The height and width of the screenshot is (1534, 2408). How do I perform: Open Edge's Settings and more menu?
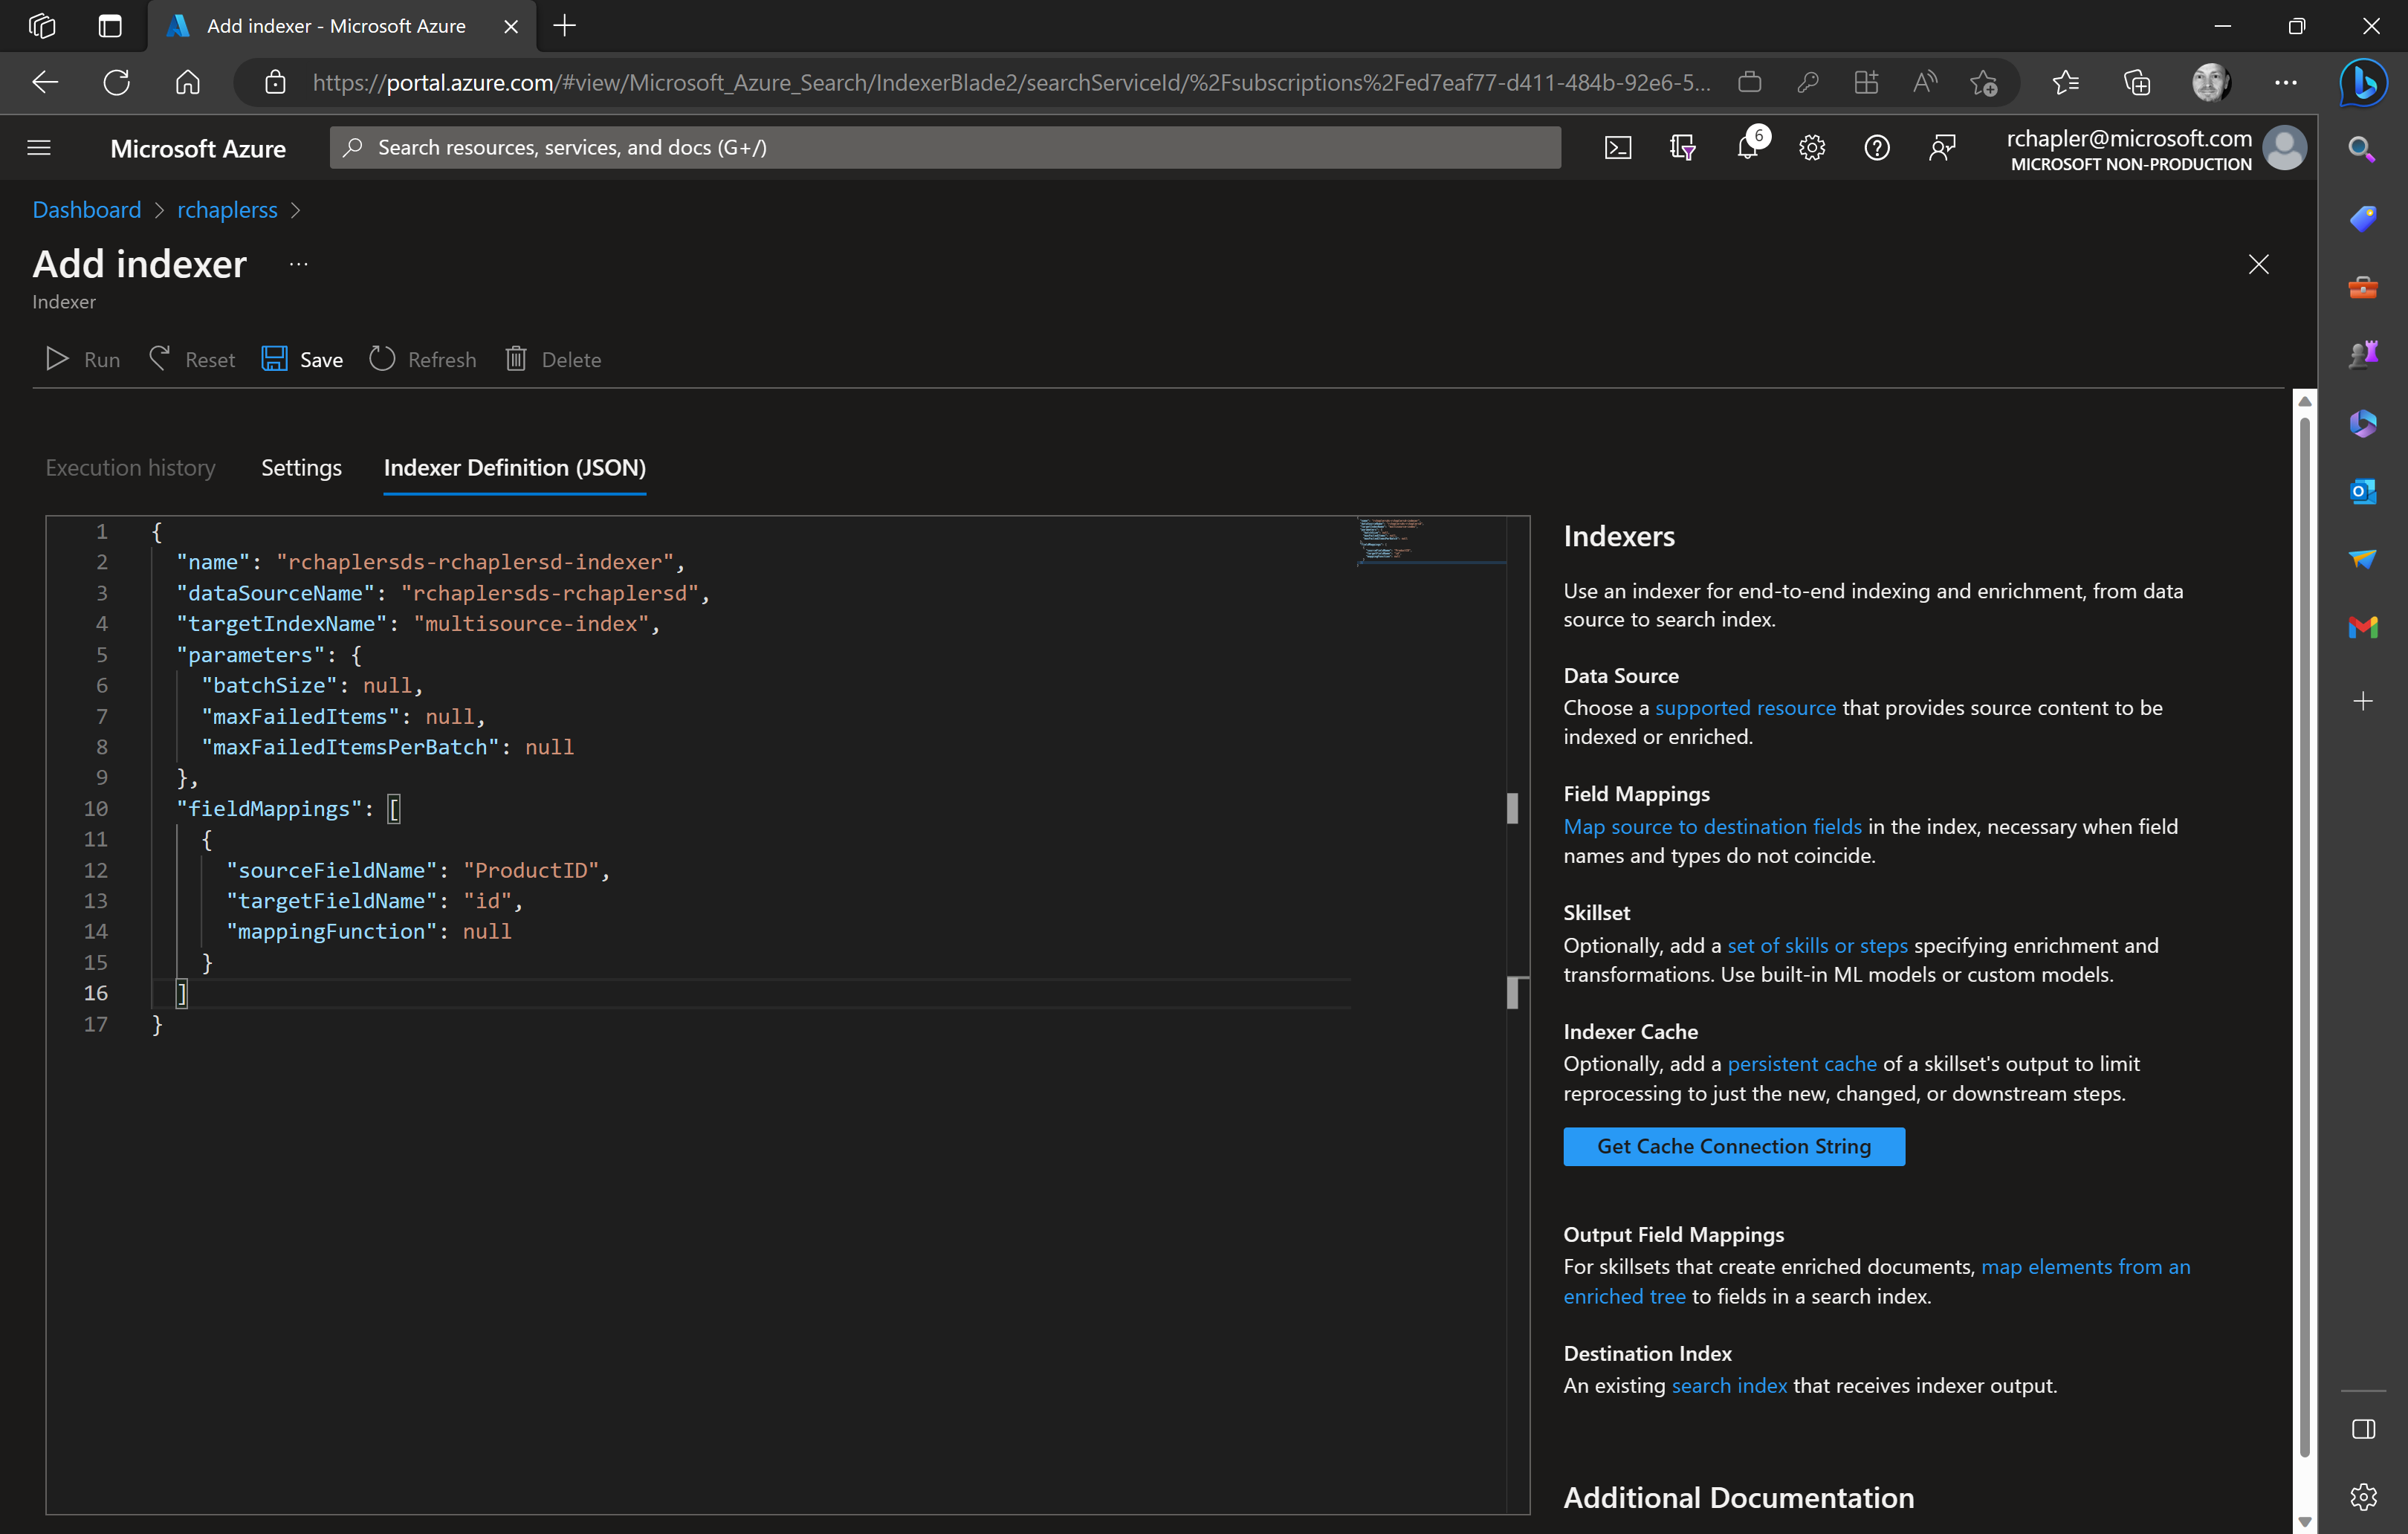tap(2286, 83)
